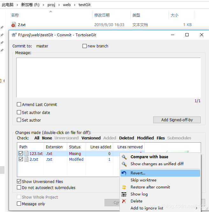The image size is (209, 212).
Task: Check the Set author option
Action: pos(19,120)
